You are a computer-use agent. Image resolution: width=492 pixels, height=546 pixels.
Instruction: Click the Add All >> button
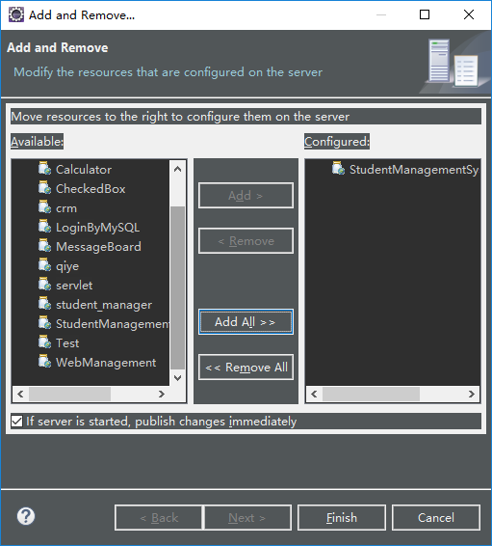point(246,322)
